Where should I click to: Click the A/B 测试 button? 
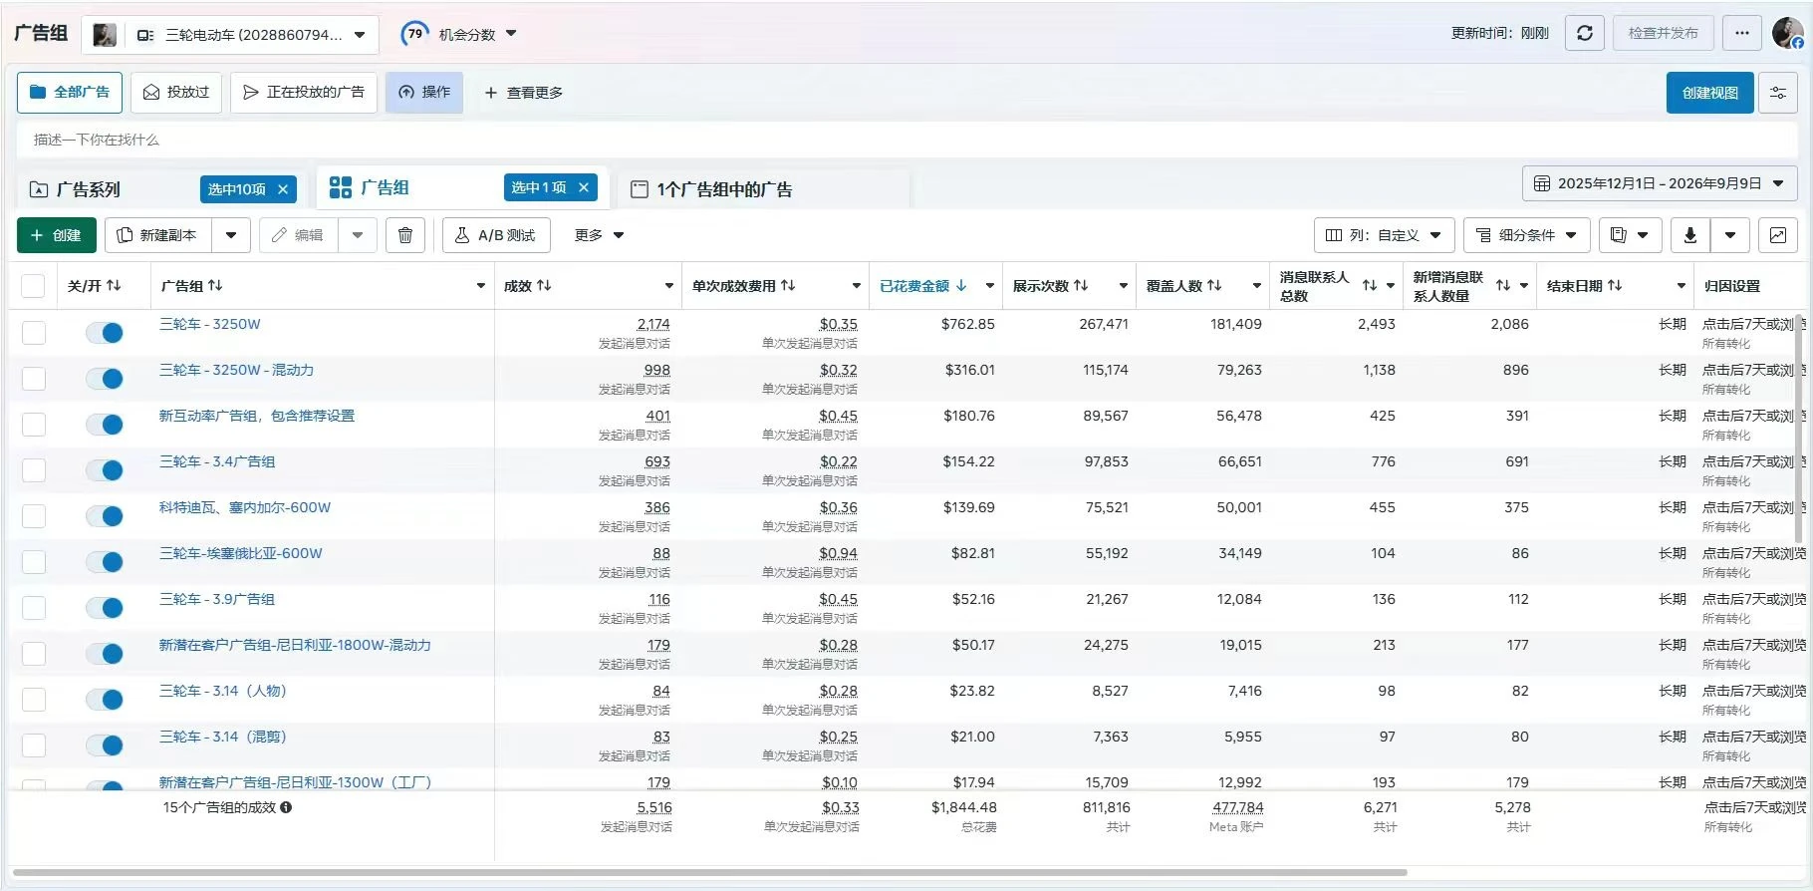coord(496,235)
